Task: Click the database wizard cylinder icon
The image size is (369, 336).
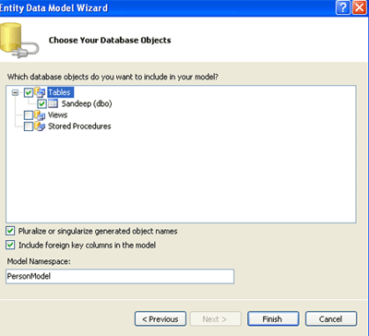Action: pos(18,42)
